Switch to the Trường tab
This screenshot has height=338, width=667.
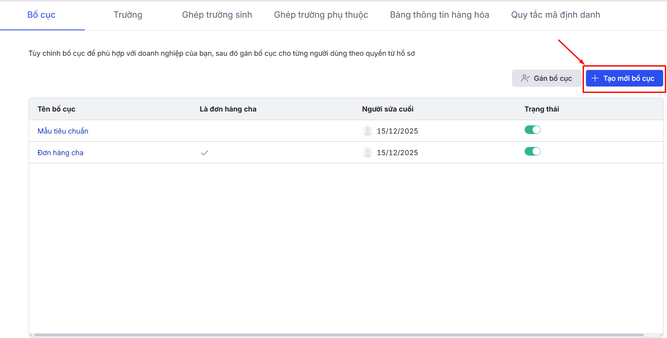pyautogui.click(x=128, y=15)
